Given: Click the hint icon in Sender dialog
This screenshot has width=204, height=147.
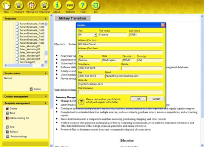Looking at the screenshot, I should tap(81, 102).
